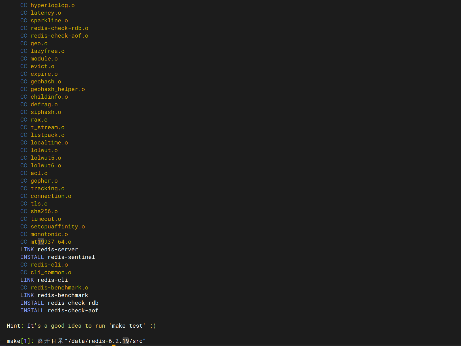The image size is (461, 346).
Task: Click the INSTALL redis-check-rdb line
Action: [x=59, y=303]
